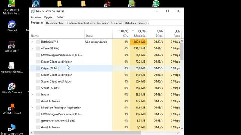This screenshot has height=135, width=241.
Task: Switch to the Usuários tab
Action: pos(117,23)
